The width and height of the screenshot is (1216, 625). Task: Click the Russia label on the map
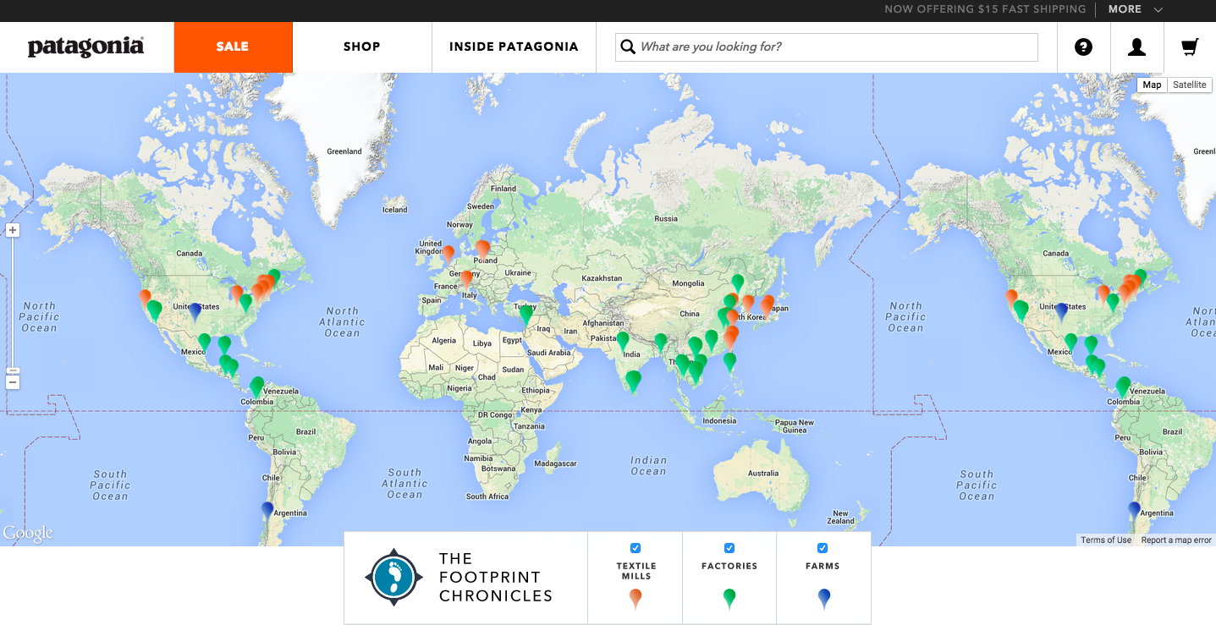coord(666,219)
